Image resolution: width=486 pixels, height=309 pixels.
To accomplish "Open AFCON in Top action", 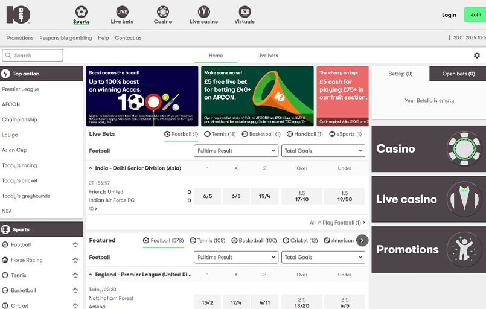I will (11, 104).
